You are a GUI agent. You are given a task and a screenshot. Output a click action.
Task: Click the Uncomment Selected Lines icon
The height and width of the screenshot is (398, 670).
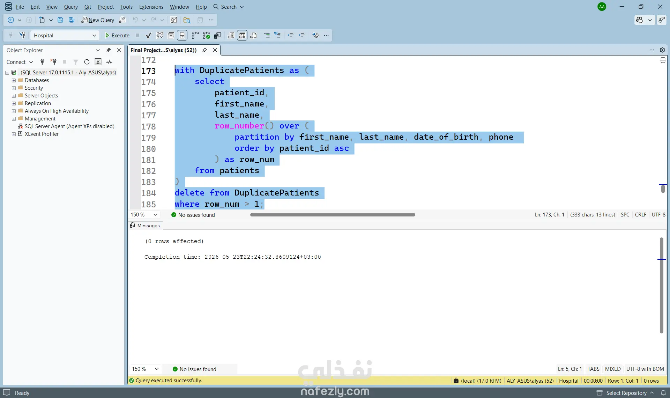click(278, 35)
